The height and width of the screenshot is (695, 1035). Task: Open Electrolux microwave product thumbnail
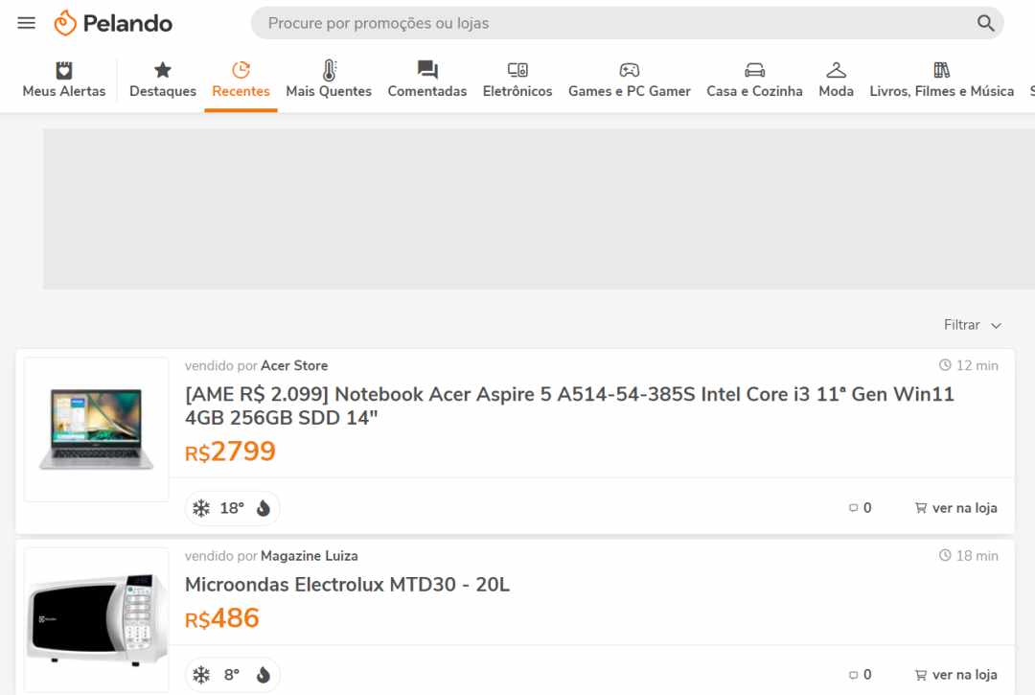tap(97, 620)
